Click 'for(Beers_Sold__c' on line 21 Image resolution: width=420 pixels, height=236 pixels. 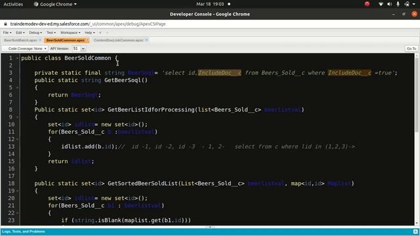76,205
